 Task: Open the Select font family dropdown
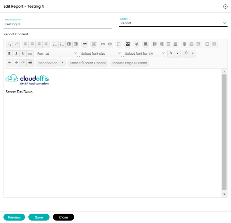(x=144, y=54)
